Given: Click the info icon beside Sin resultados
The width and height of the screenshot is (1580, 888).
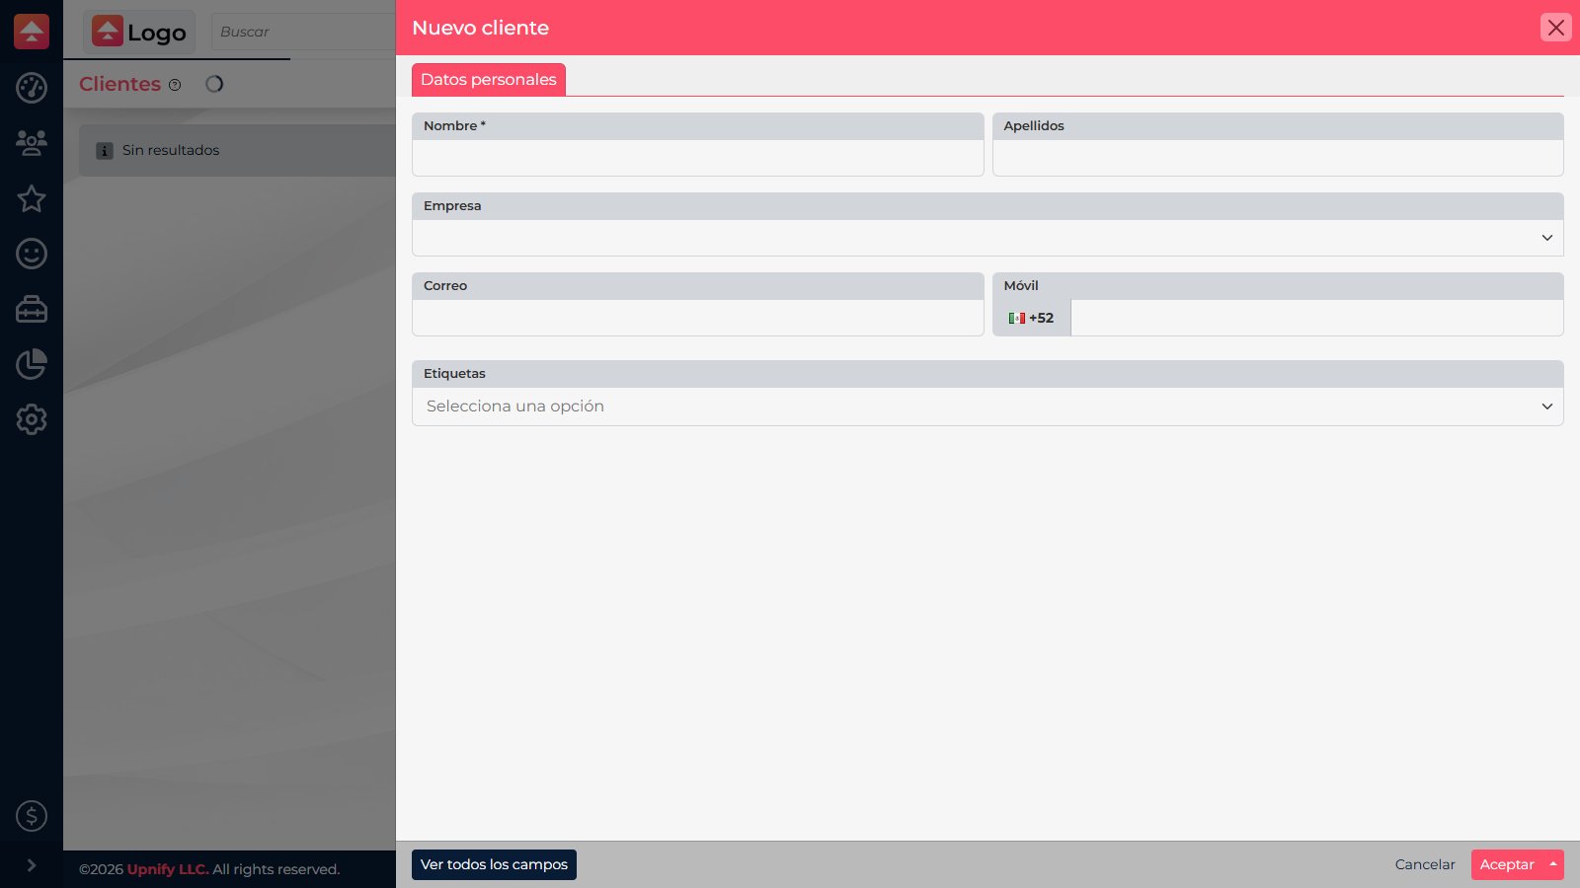Looking at the screenshot, I should [105, 151].
